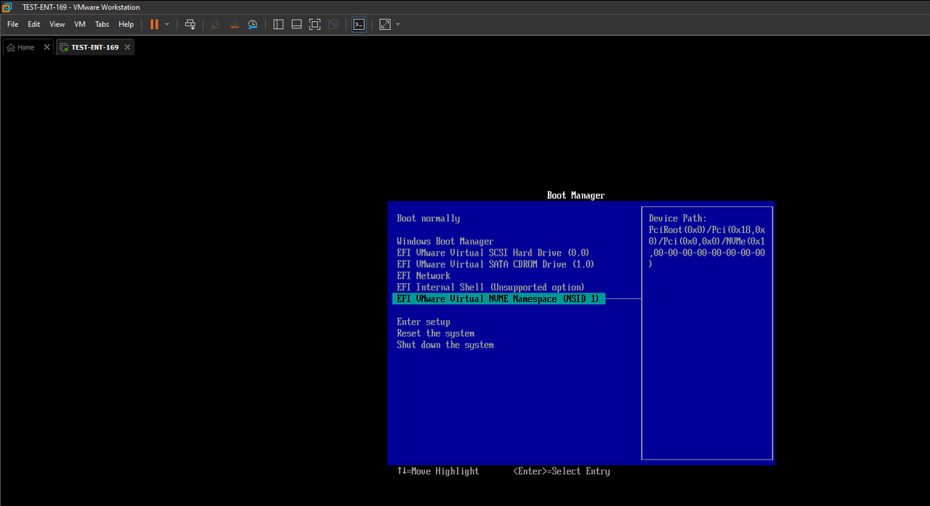This screenshot has width=930, height=506.
Task: Select EFI VMware Virtual SCSI Hard Drive
Action: (493, 253)
